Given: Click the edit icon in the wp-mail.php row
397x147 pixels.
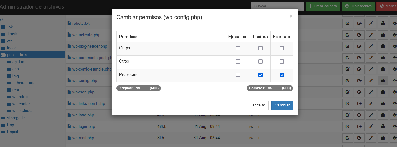Looking at the screenshot, I should [348, 138].
